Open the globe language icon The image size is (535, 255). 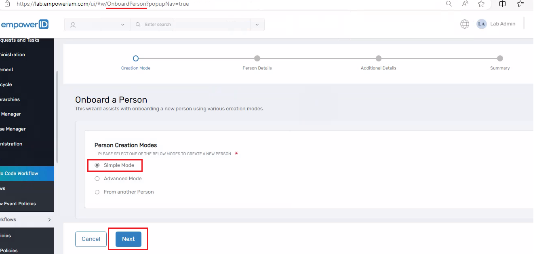coord(465,24)
